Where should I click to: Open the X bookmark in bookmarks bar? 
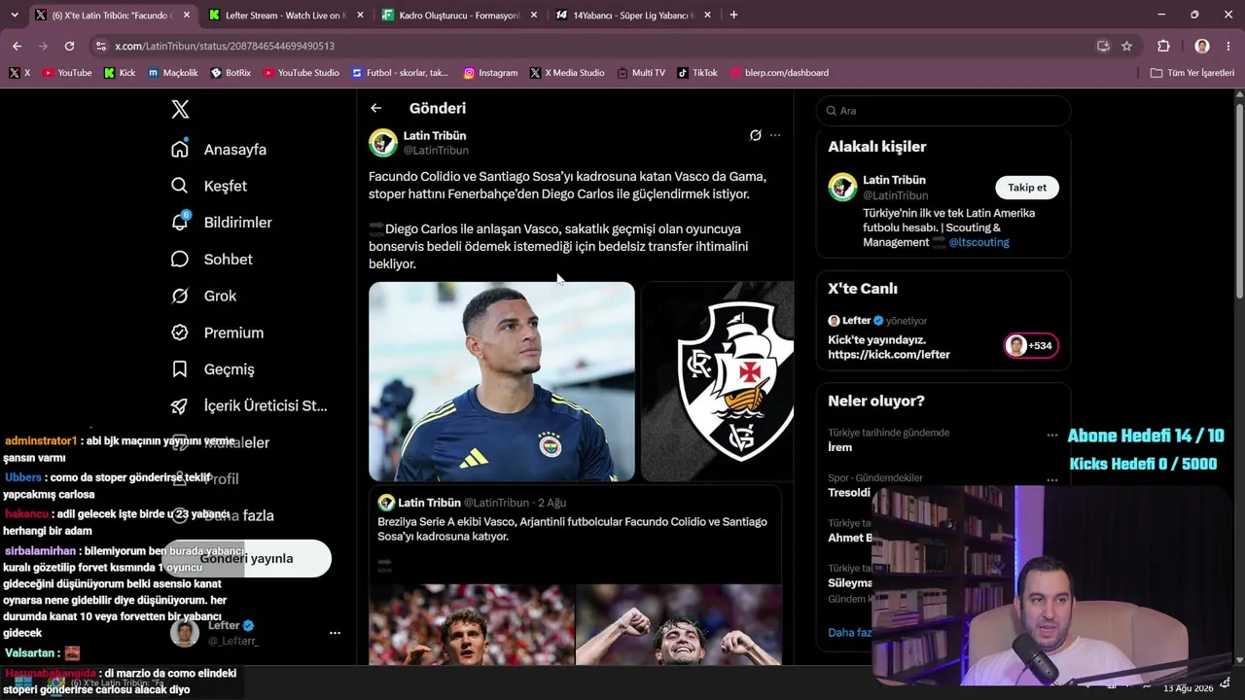point(19,73)
